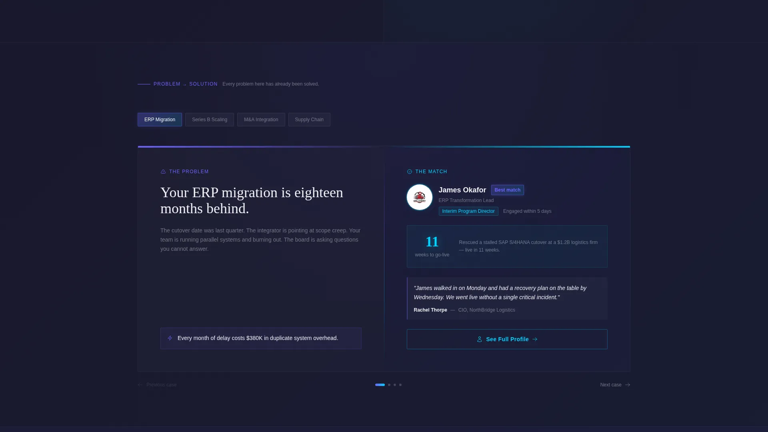
Task: Click the Rachel Thorpe attribution name
Action: [x=430, y=310]
